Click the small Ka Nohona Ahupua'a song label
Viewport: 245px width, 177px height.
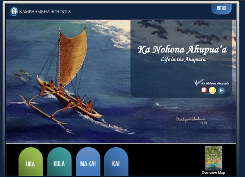[x=215, y=83]
